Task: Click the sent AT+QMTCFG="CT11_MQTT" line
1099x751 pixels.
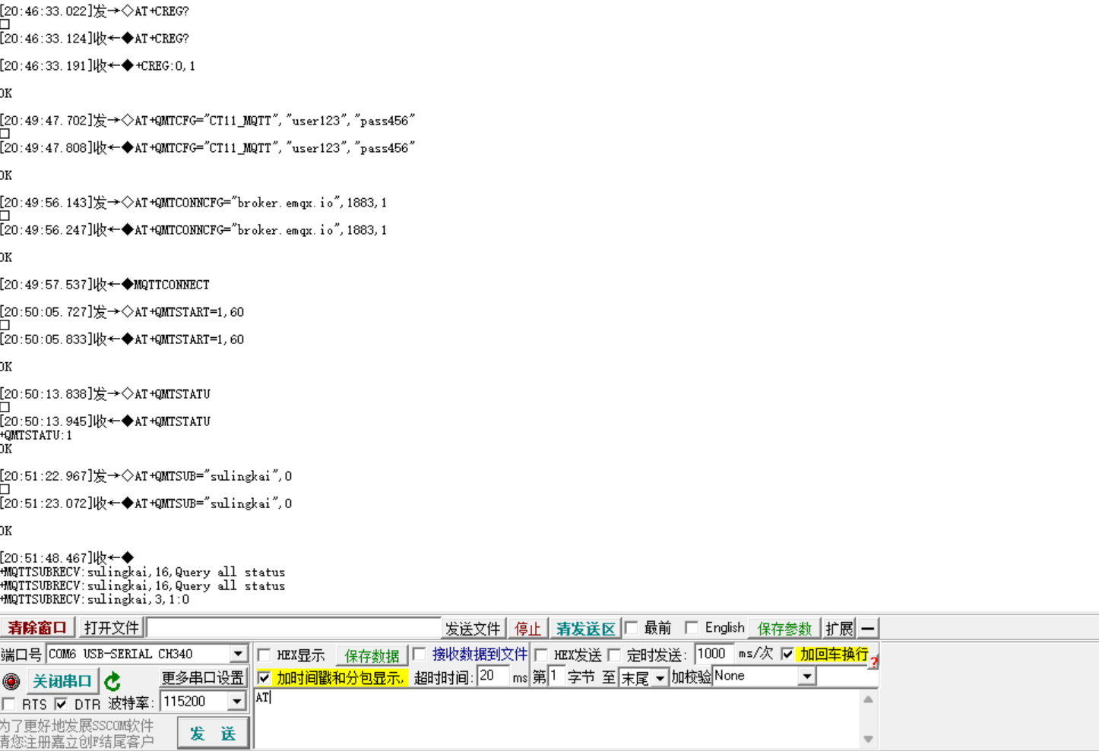Action: point(207,121)
